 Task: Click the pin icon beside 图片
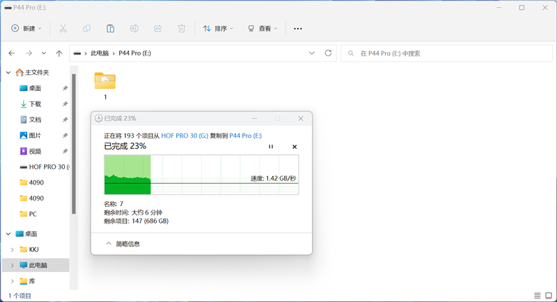[65, 135]
